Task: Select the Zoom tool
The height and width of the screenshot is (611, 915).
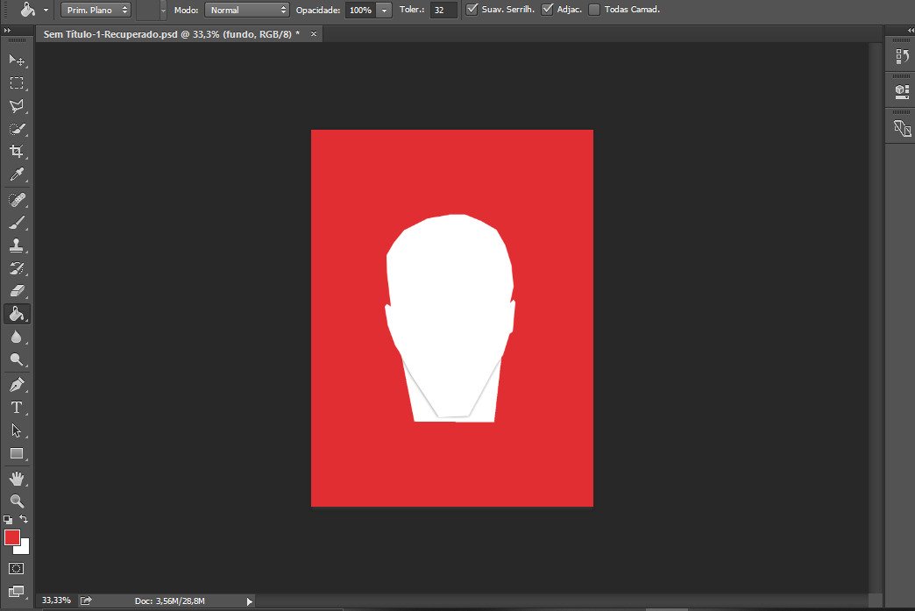Action: coord(17,501)
